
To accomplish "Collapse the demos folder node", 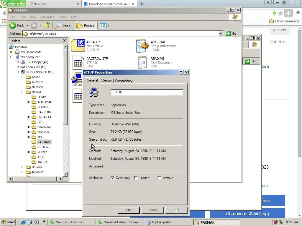I will tap(23, 92).
